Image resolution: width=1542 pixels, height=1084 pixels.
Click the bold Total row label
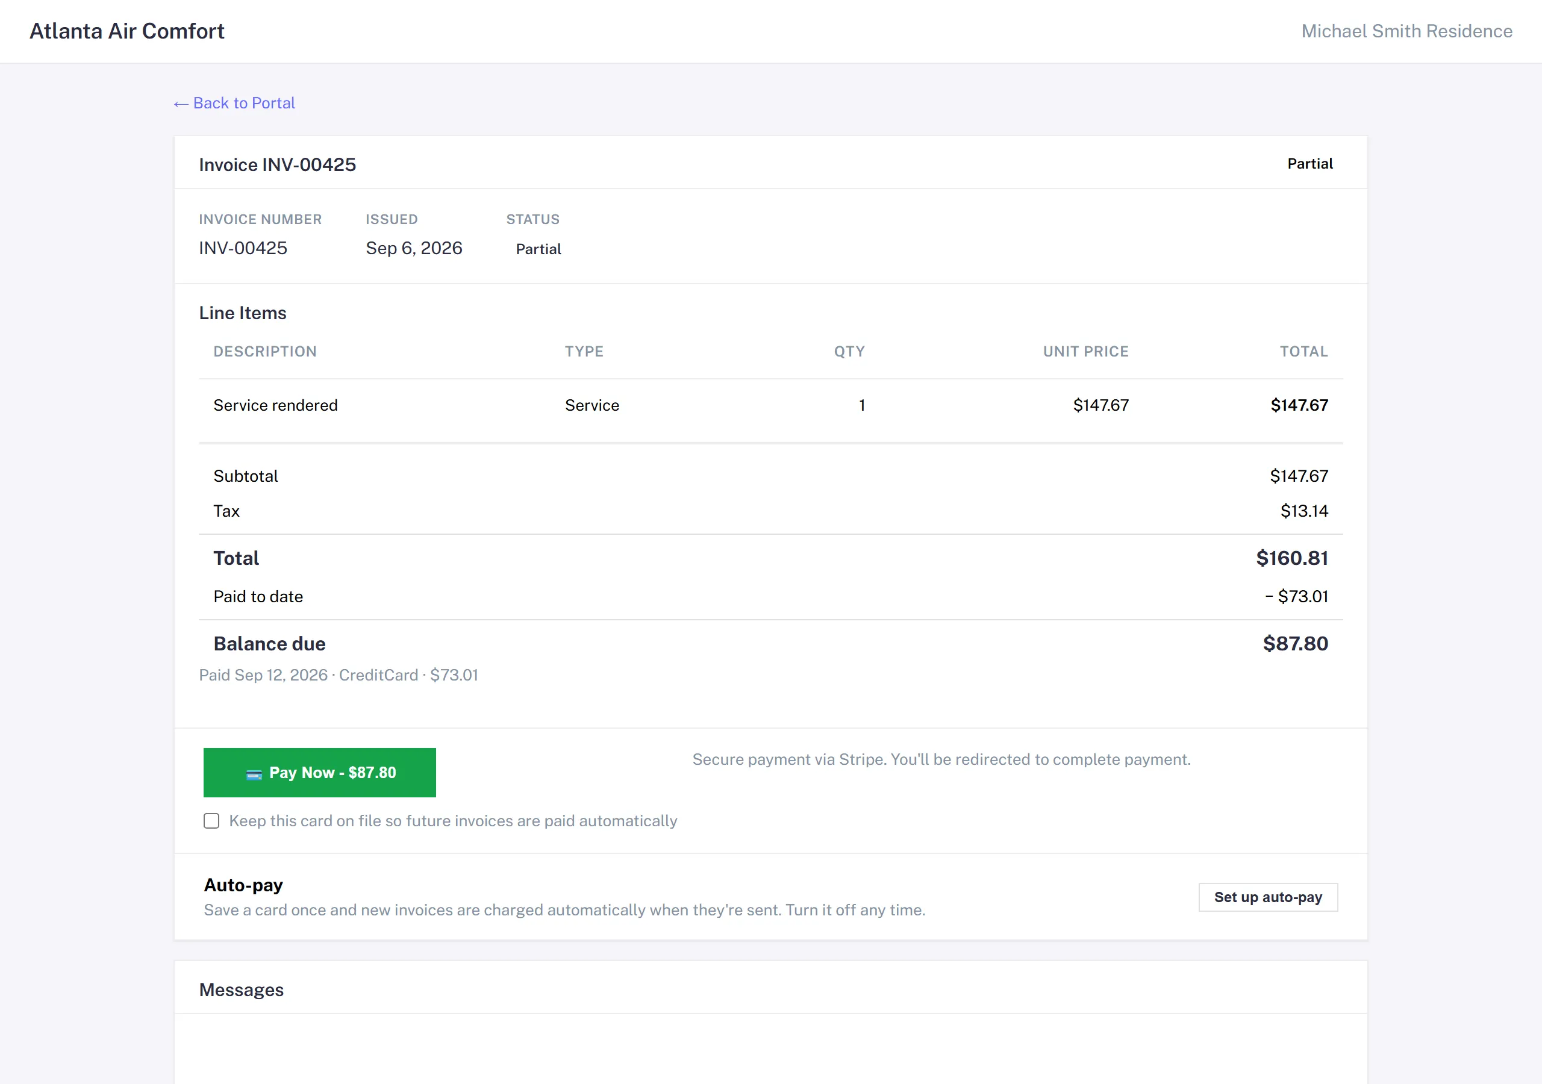coord(236,558)
